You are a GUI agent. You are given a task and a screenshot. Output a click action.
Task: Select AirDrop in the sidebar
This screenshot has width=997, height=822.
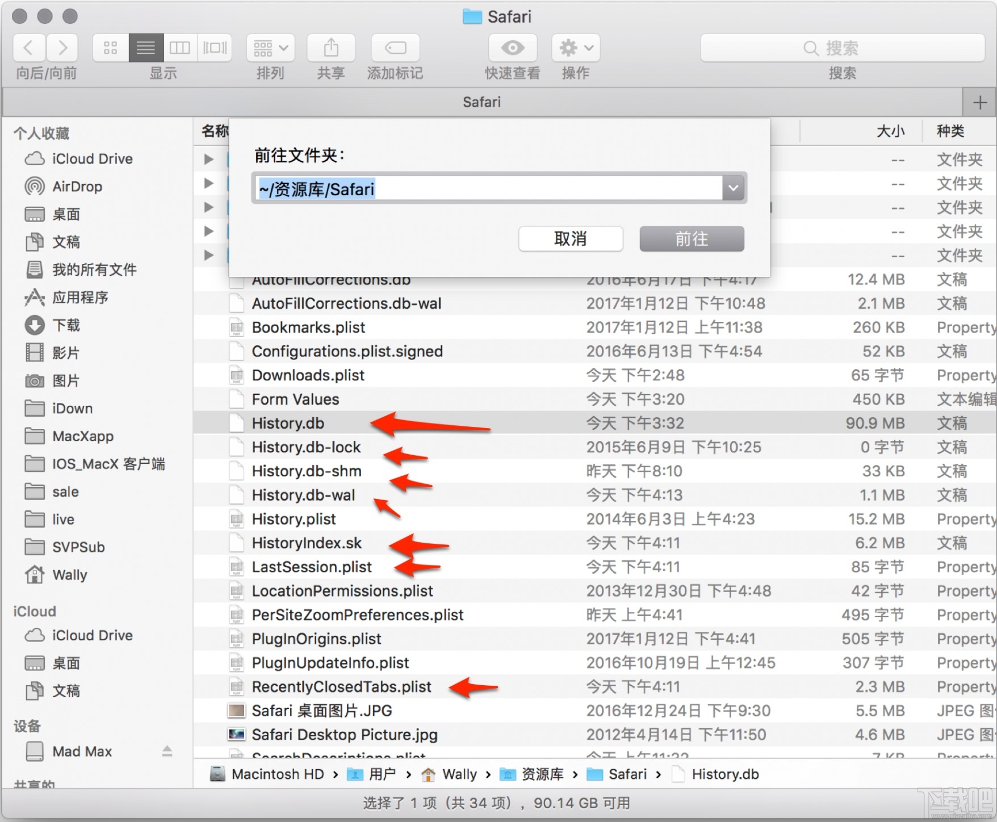point(78,186)
